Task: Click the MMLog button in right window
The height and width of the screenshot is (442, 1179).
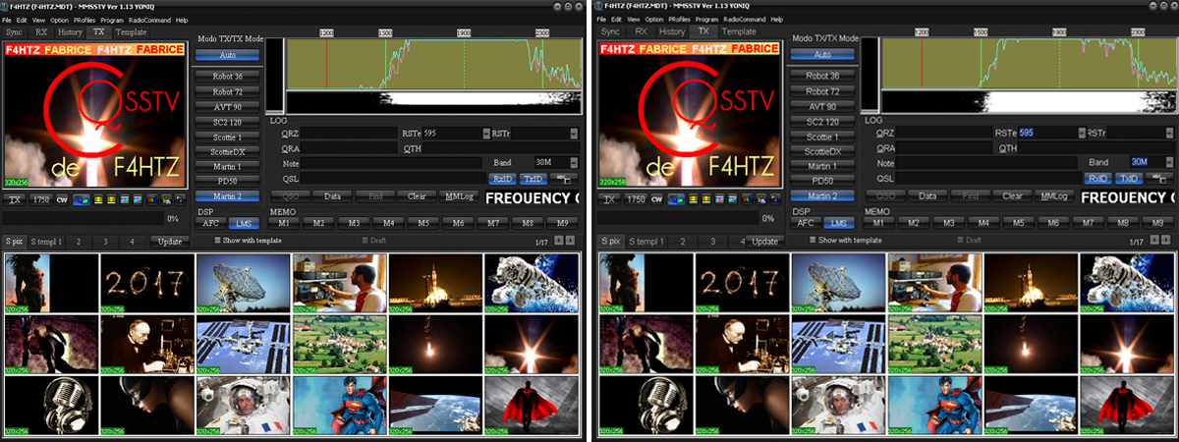Action: pyautogui.click(x=1056, y=196)
